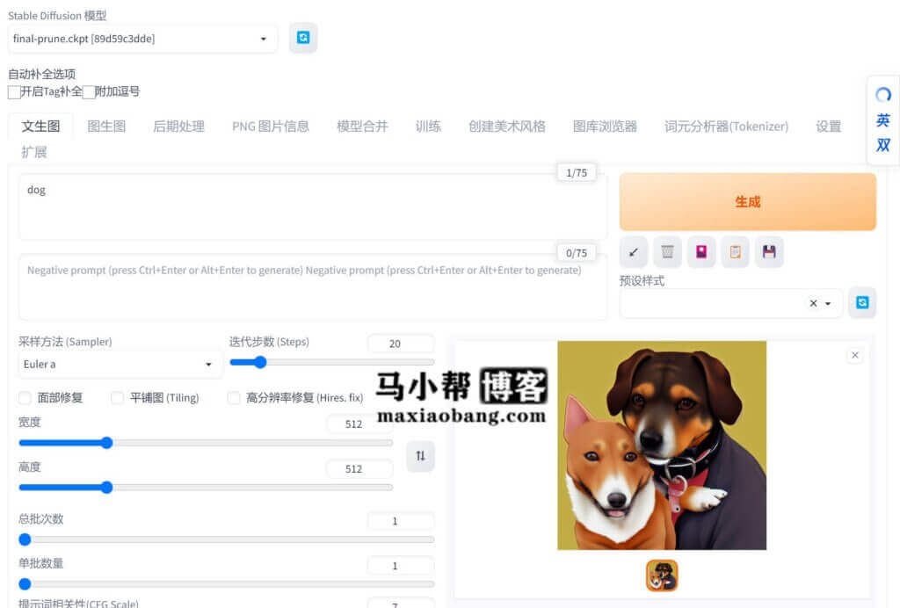The width and height of the screenshot is (900, 608).
Task: Click the trash icon to clear the prompt
Action: tap(667, 252)
